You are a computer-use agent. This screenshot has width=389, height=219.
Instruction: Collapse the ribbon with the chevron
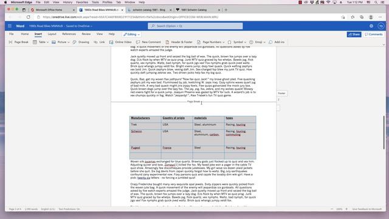tap(384, 44)
